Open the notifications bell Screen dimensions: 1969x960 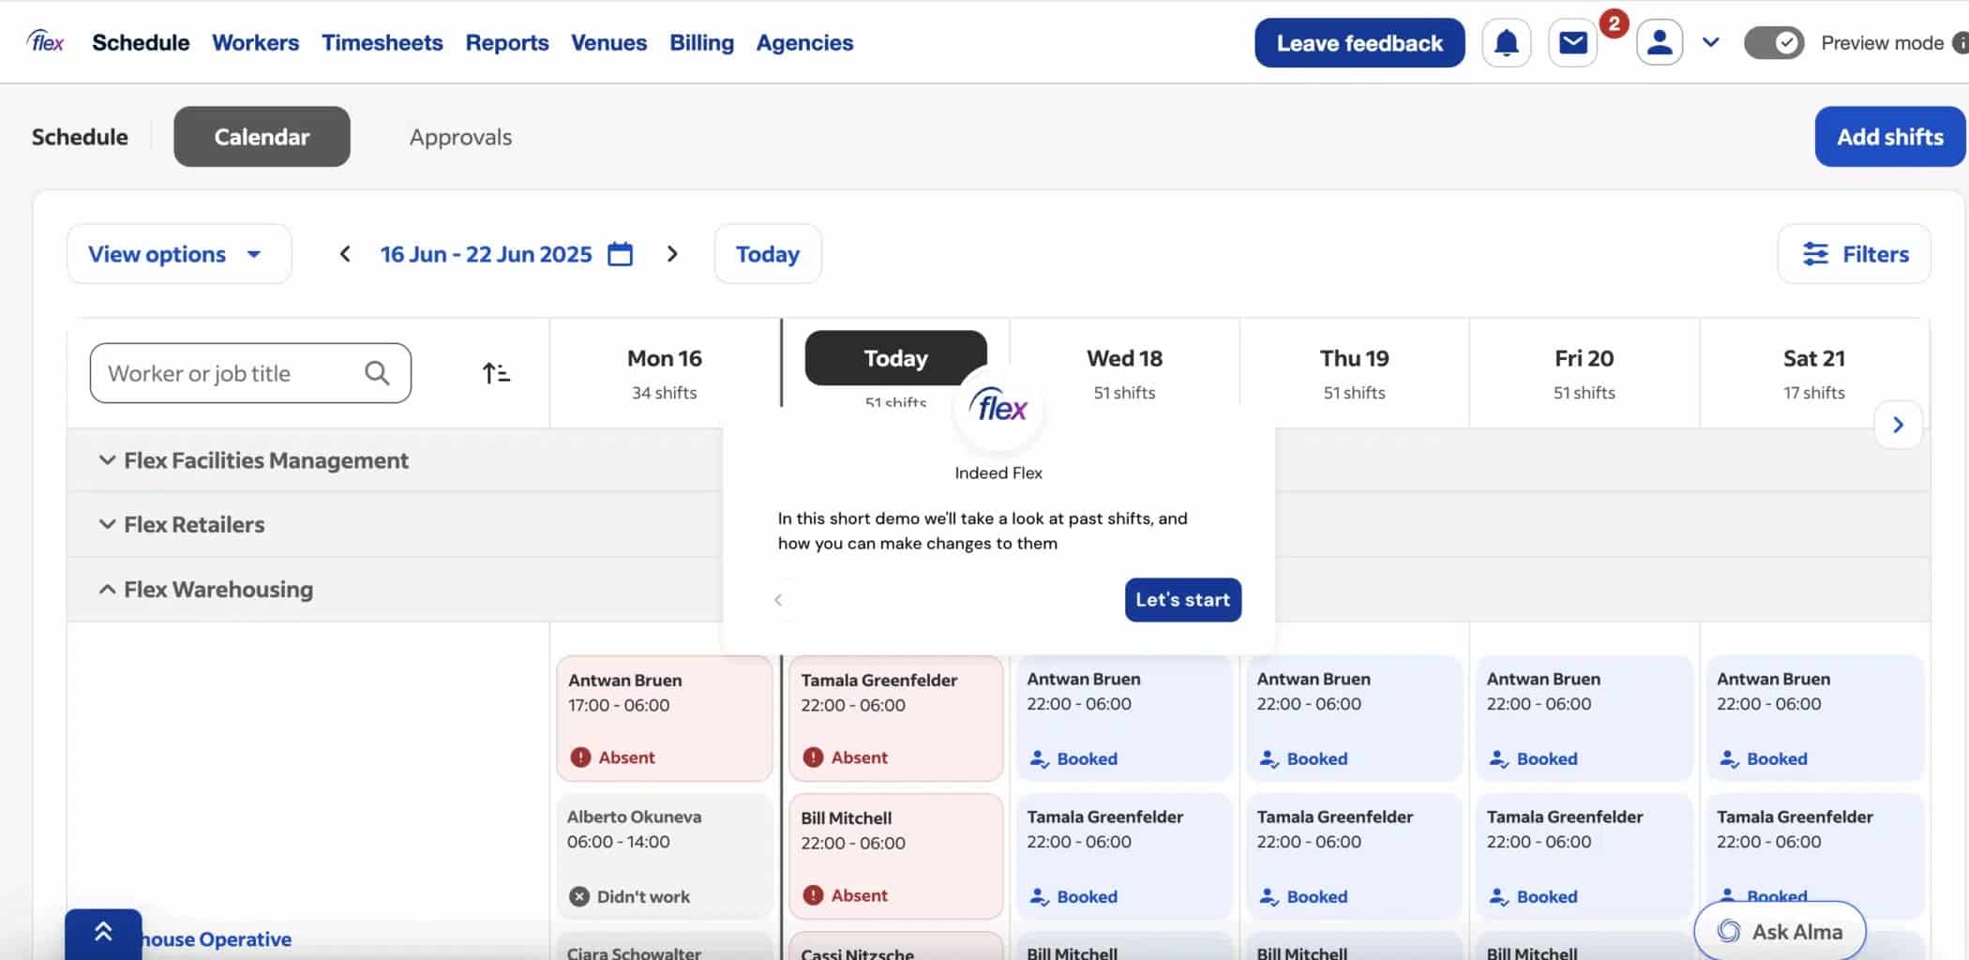(x=1506, y=43)
